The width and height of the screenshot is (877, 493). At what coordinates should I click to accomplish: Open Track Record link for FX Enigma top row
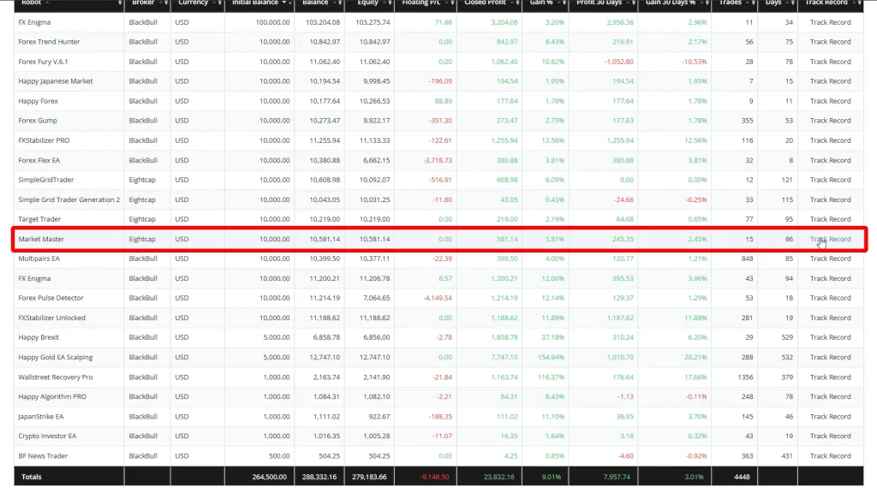point(830,22)
